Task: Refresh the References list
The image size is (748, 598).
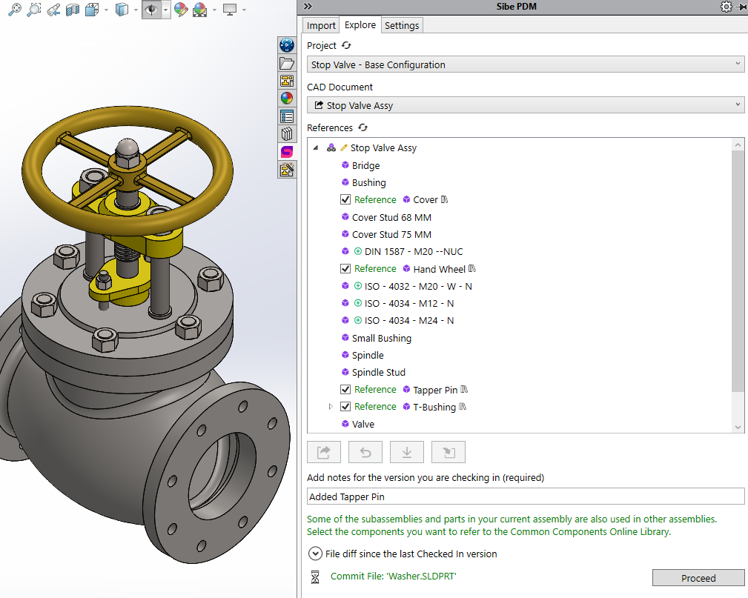Action: [363, 128]
